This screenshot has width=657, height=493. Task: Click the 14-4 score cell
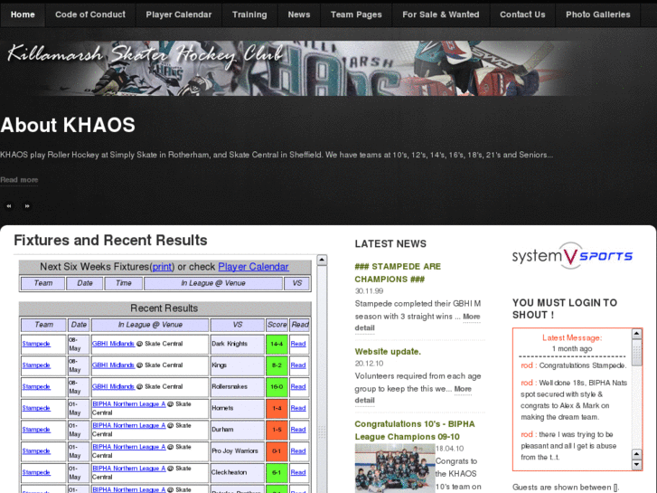point(277,344)
